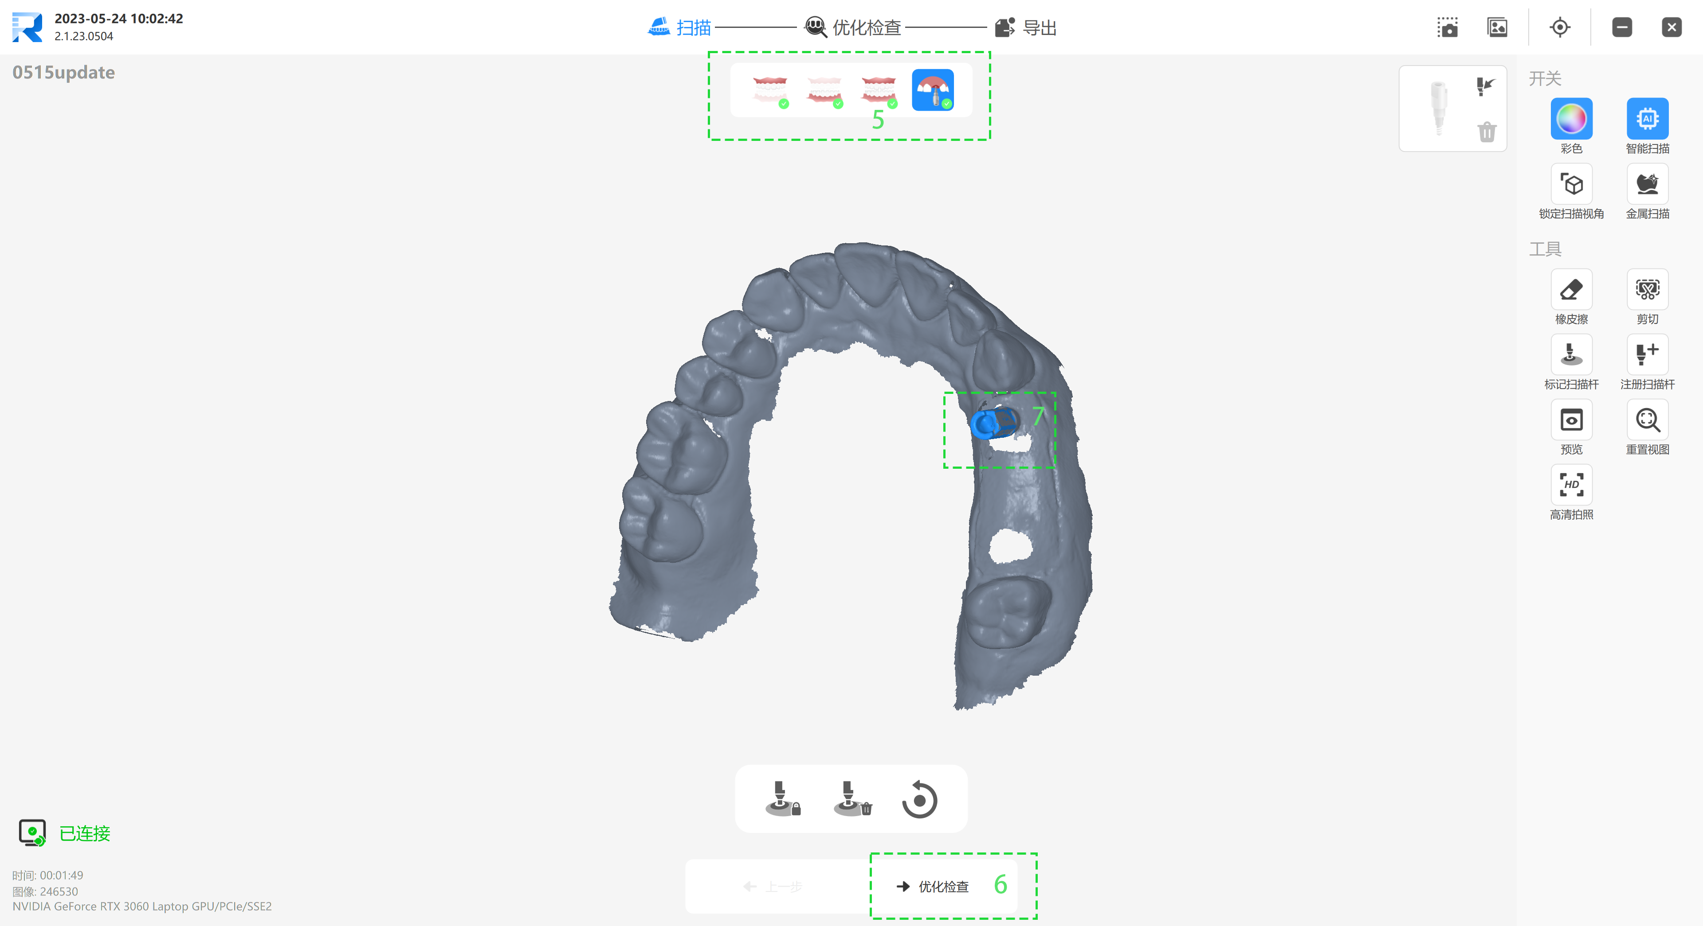Select the 橡皮擦 eraser tool
The height and width of the screenshot is (926, 1703).
(1571, 289)
